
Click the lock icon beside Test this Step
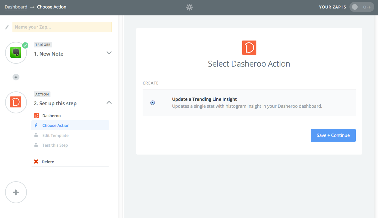36,145
